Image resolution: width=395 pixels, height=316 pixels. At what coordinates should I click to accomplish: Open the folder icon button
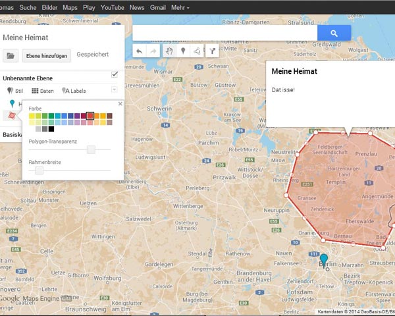coord(11,56)
